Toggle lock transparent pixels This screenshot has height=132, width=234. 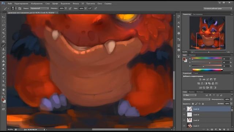193,103
